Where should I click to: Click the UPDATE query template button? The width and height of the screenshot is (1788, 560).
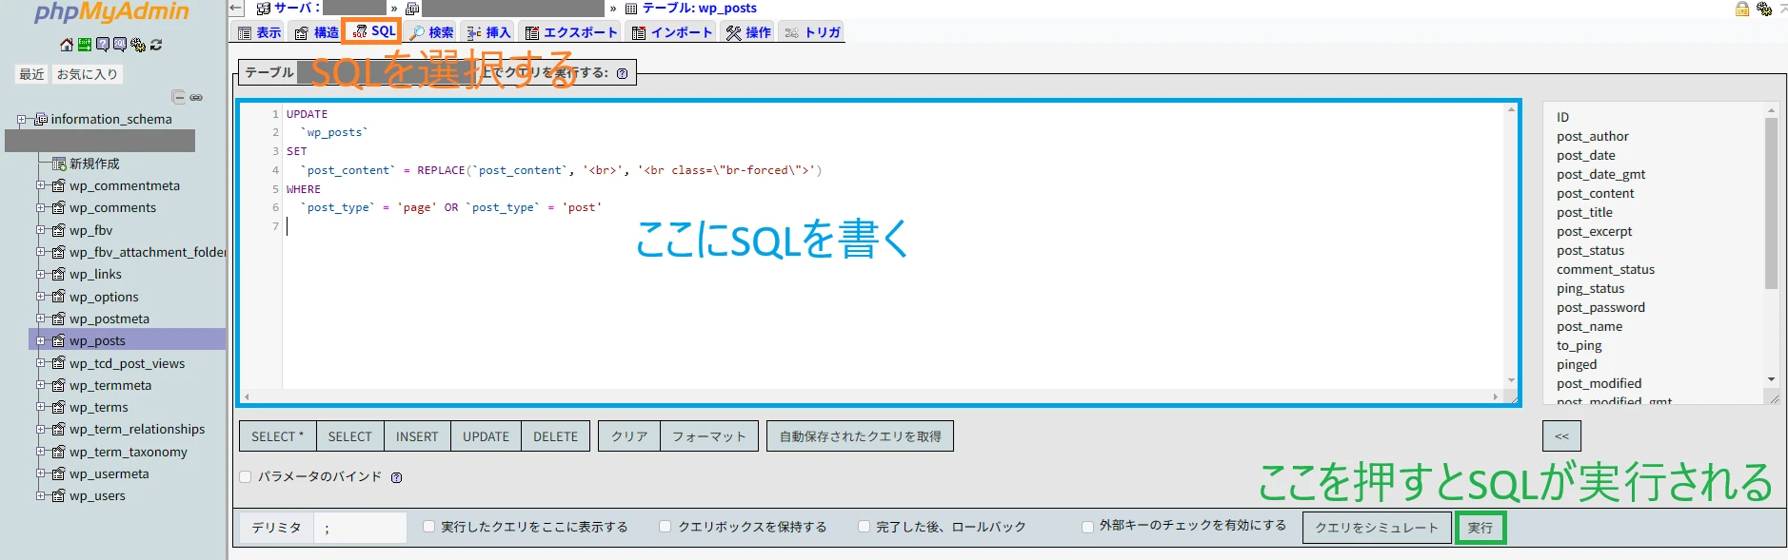[486, 436]
